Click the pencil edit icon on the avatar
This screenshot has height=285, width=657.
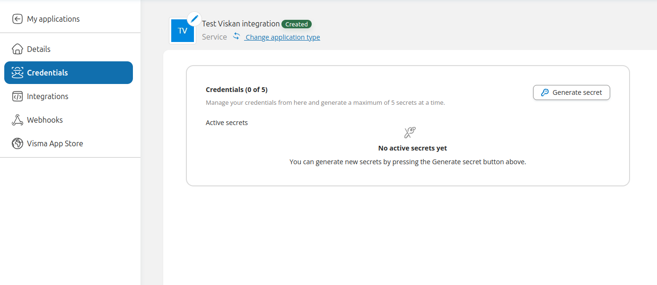[194, 19]
